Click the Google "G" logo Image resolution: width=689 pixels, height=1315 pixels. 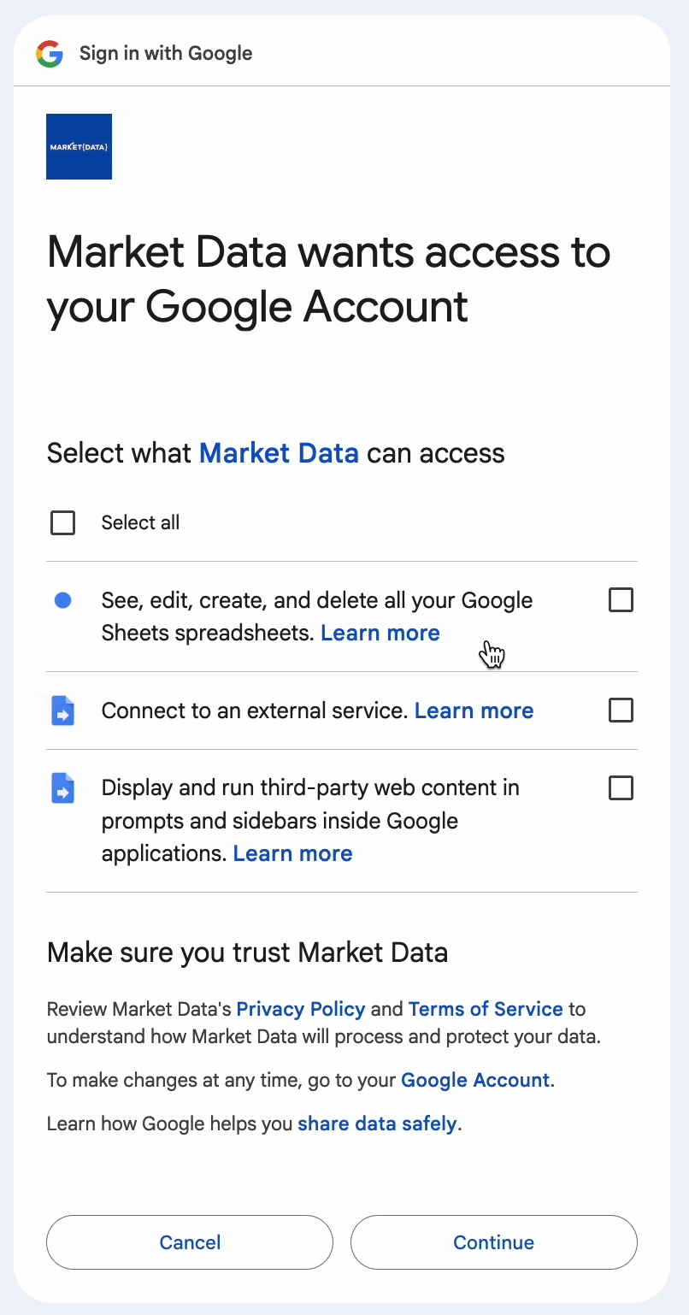click(x=50, y=53)
